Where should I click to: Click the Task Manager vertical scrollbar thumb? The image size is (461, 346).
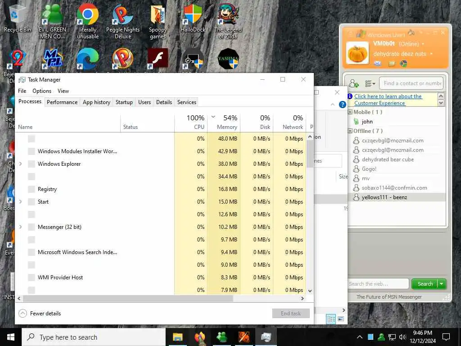(x=310, y=154)
